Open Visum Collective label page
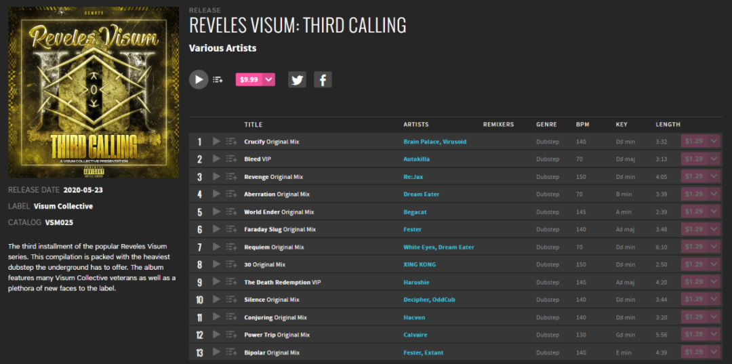 [x=63, y=206]
